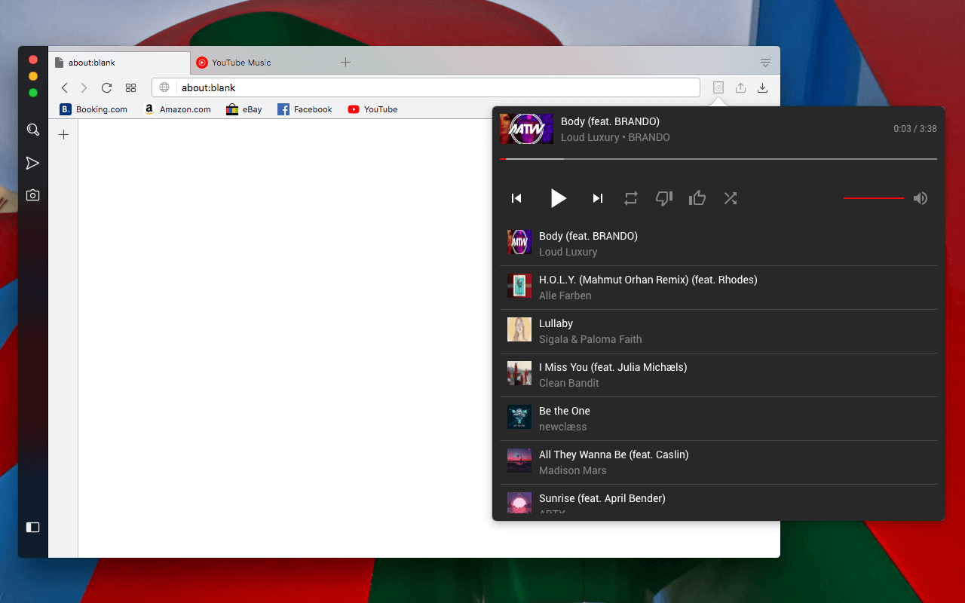The image size is (965, 603).
Task: Like the song with thumbs up
Action: click(697, 198)
